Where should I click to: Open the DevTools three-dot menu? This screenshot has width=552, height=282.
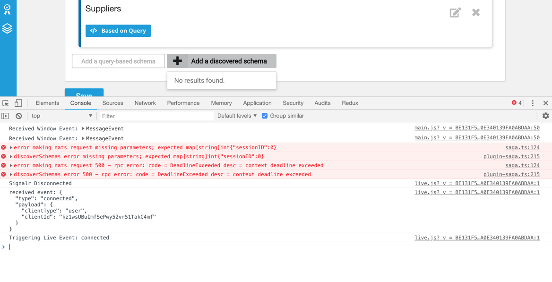click(533, 103)
